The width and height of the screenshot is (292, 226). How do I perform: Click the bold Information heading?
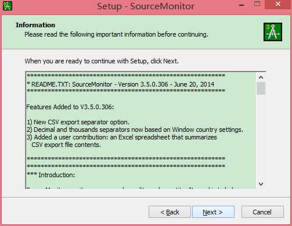click(x=35, y=25)
